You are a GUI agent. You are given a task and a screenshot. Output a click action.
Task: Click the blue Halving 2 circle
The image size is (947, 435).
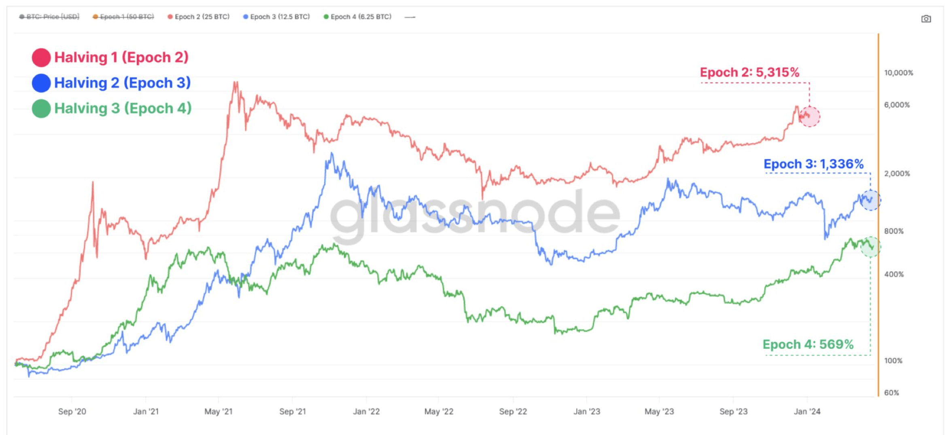pos(41,83)
